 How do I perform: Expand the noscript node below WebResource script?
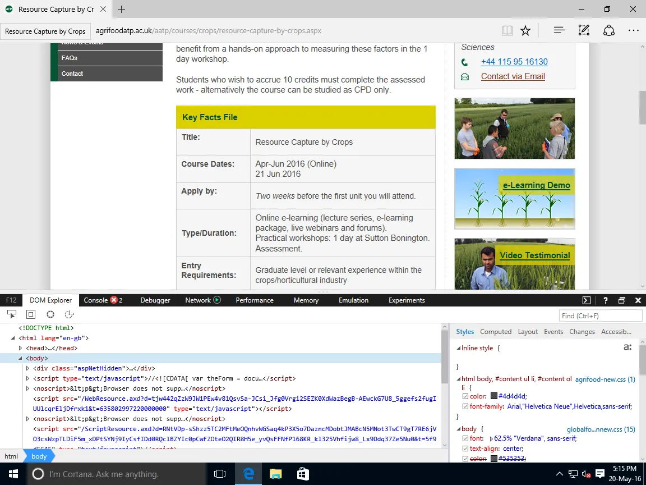pyautogui.click(x=27, y=419)
